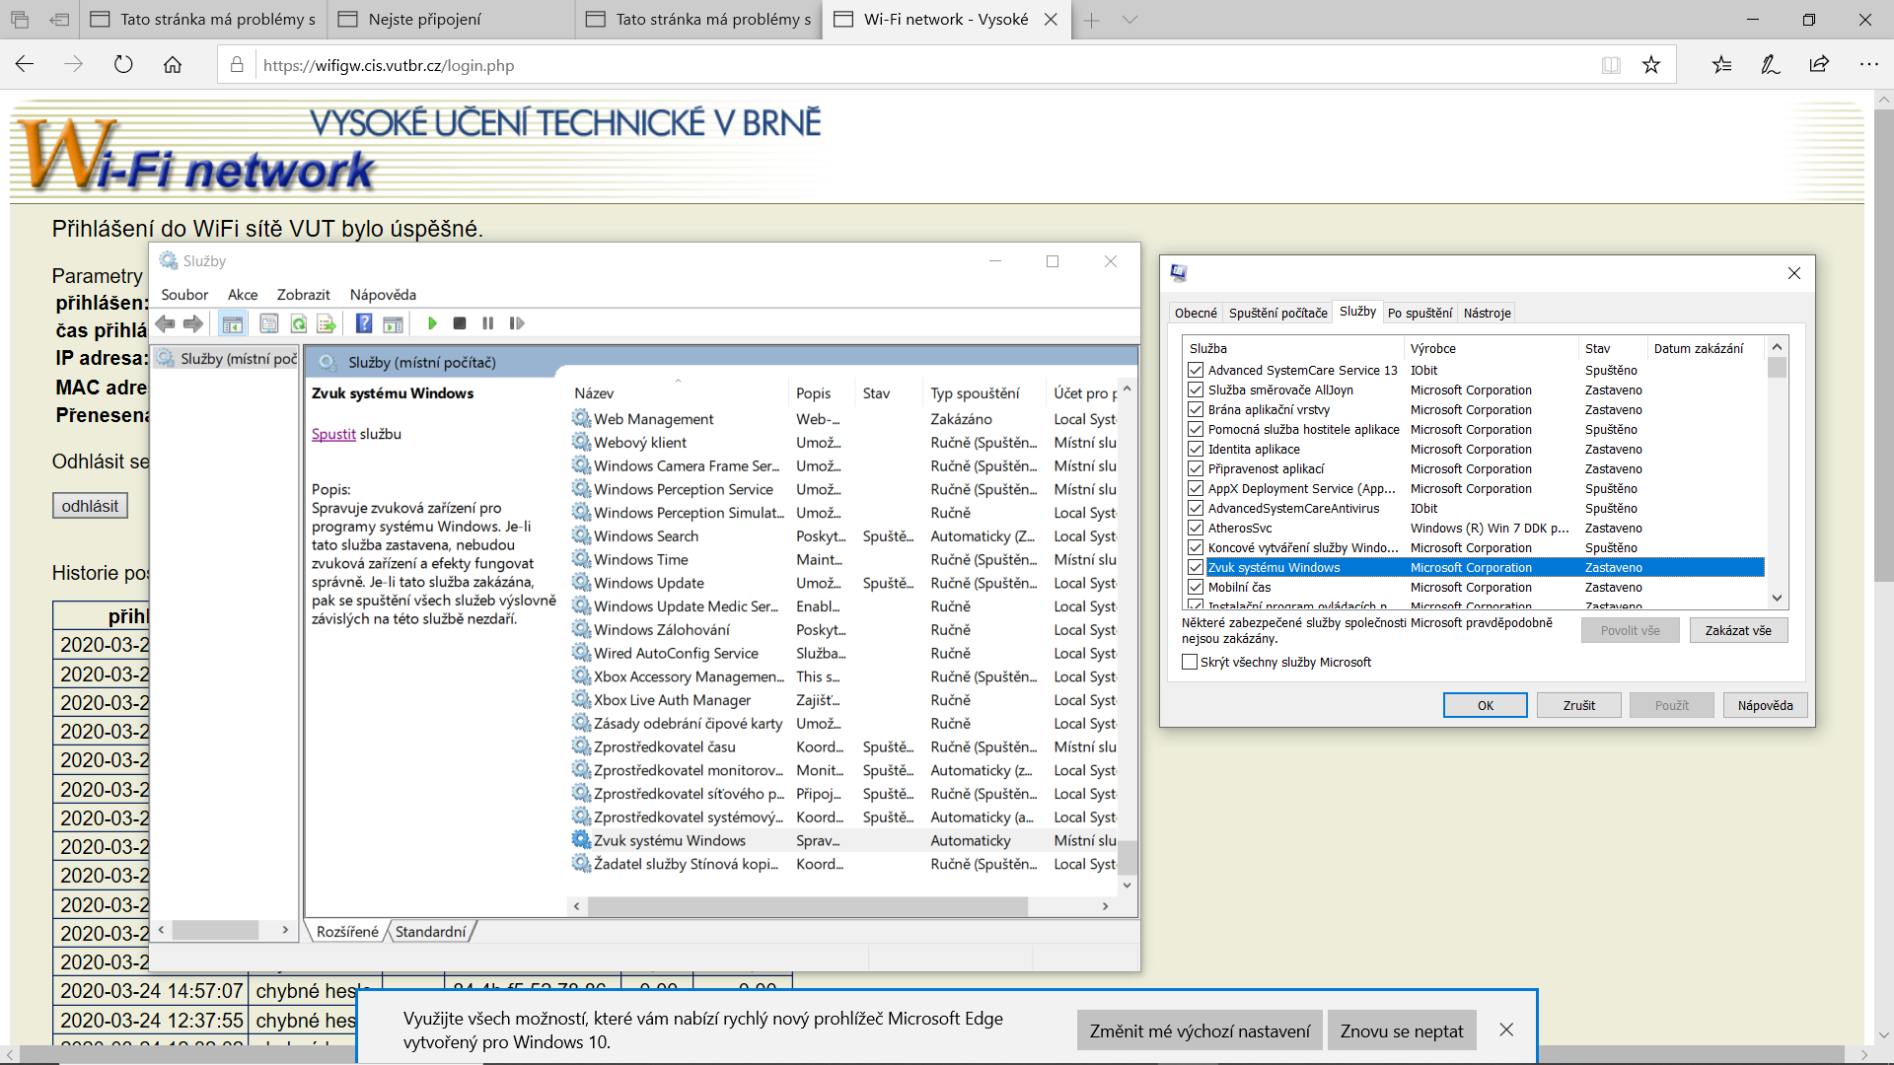The width and height of the screenshot is (1894, 1065).
Task: Click the browser address bar URL
Action: (389, 65)
